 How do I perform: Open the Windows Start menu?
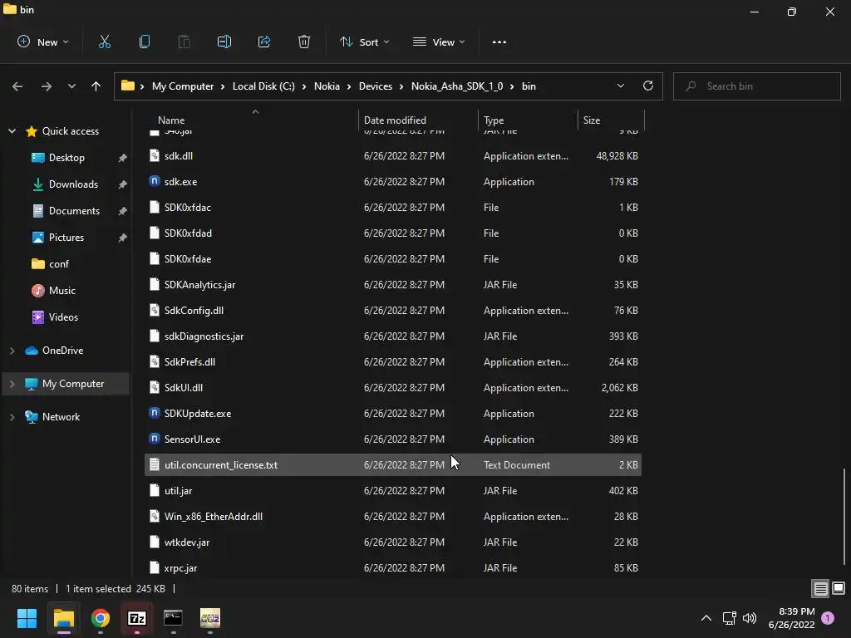tap(27, 618)
